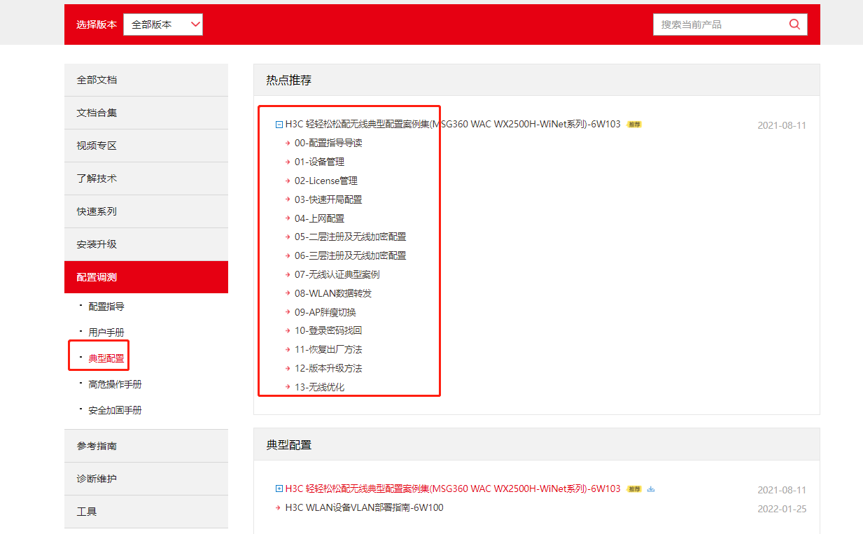
Task: Click the search magnifier icon
Action: pyautogui.click(x=794, y=24)
